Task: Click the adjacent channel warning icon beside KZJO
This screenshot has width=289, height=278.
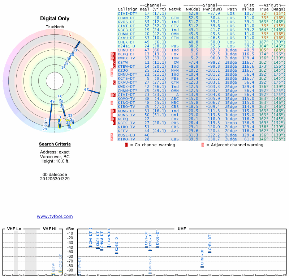Action: pos(112,70)
